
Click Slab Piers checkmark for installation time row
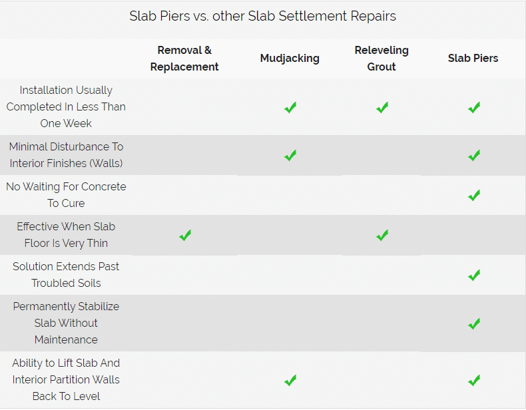click(474, 107)
